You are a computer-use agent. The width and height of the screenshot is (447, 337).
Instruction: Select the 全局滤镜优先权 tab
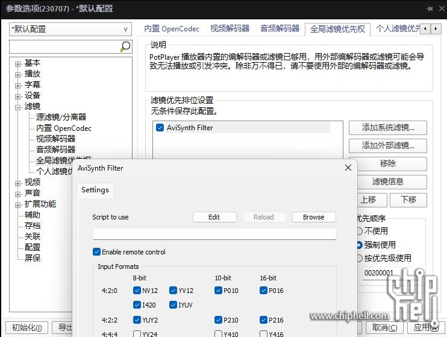point(337,29)
